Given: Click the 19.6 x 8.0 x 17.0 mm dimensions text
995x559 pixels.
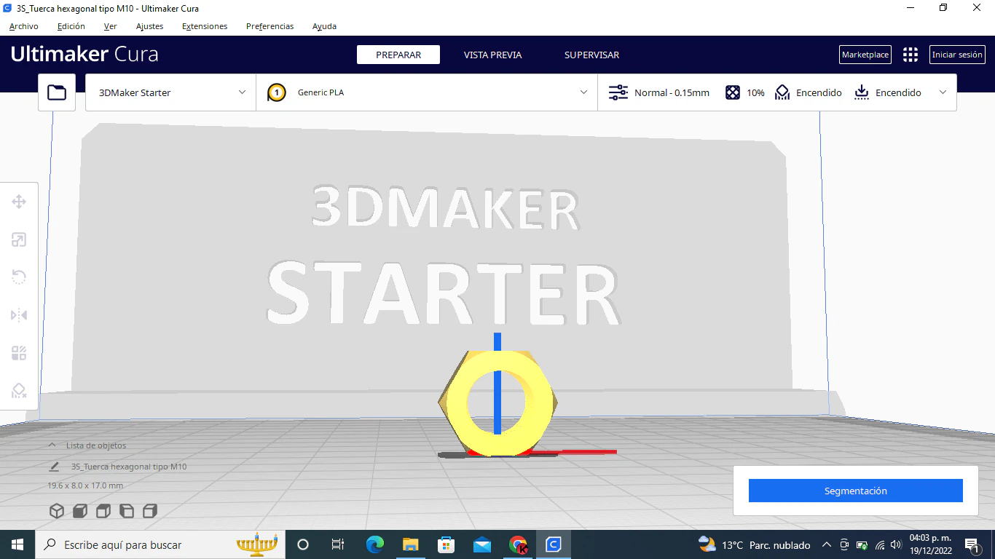Looking at the screenshot, I should 85,485.
